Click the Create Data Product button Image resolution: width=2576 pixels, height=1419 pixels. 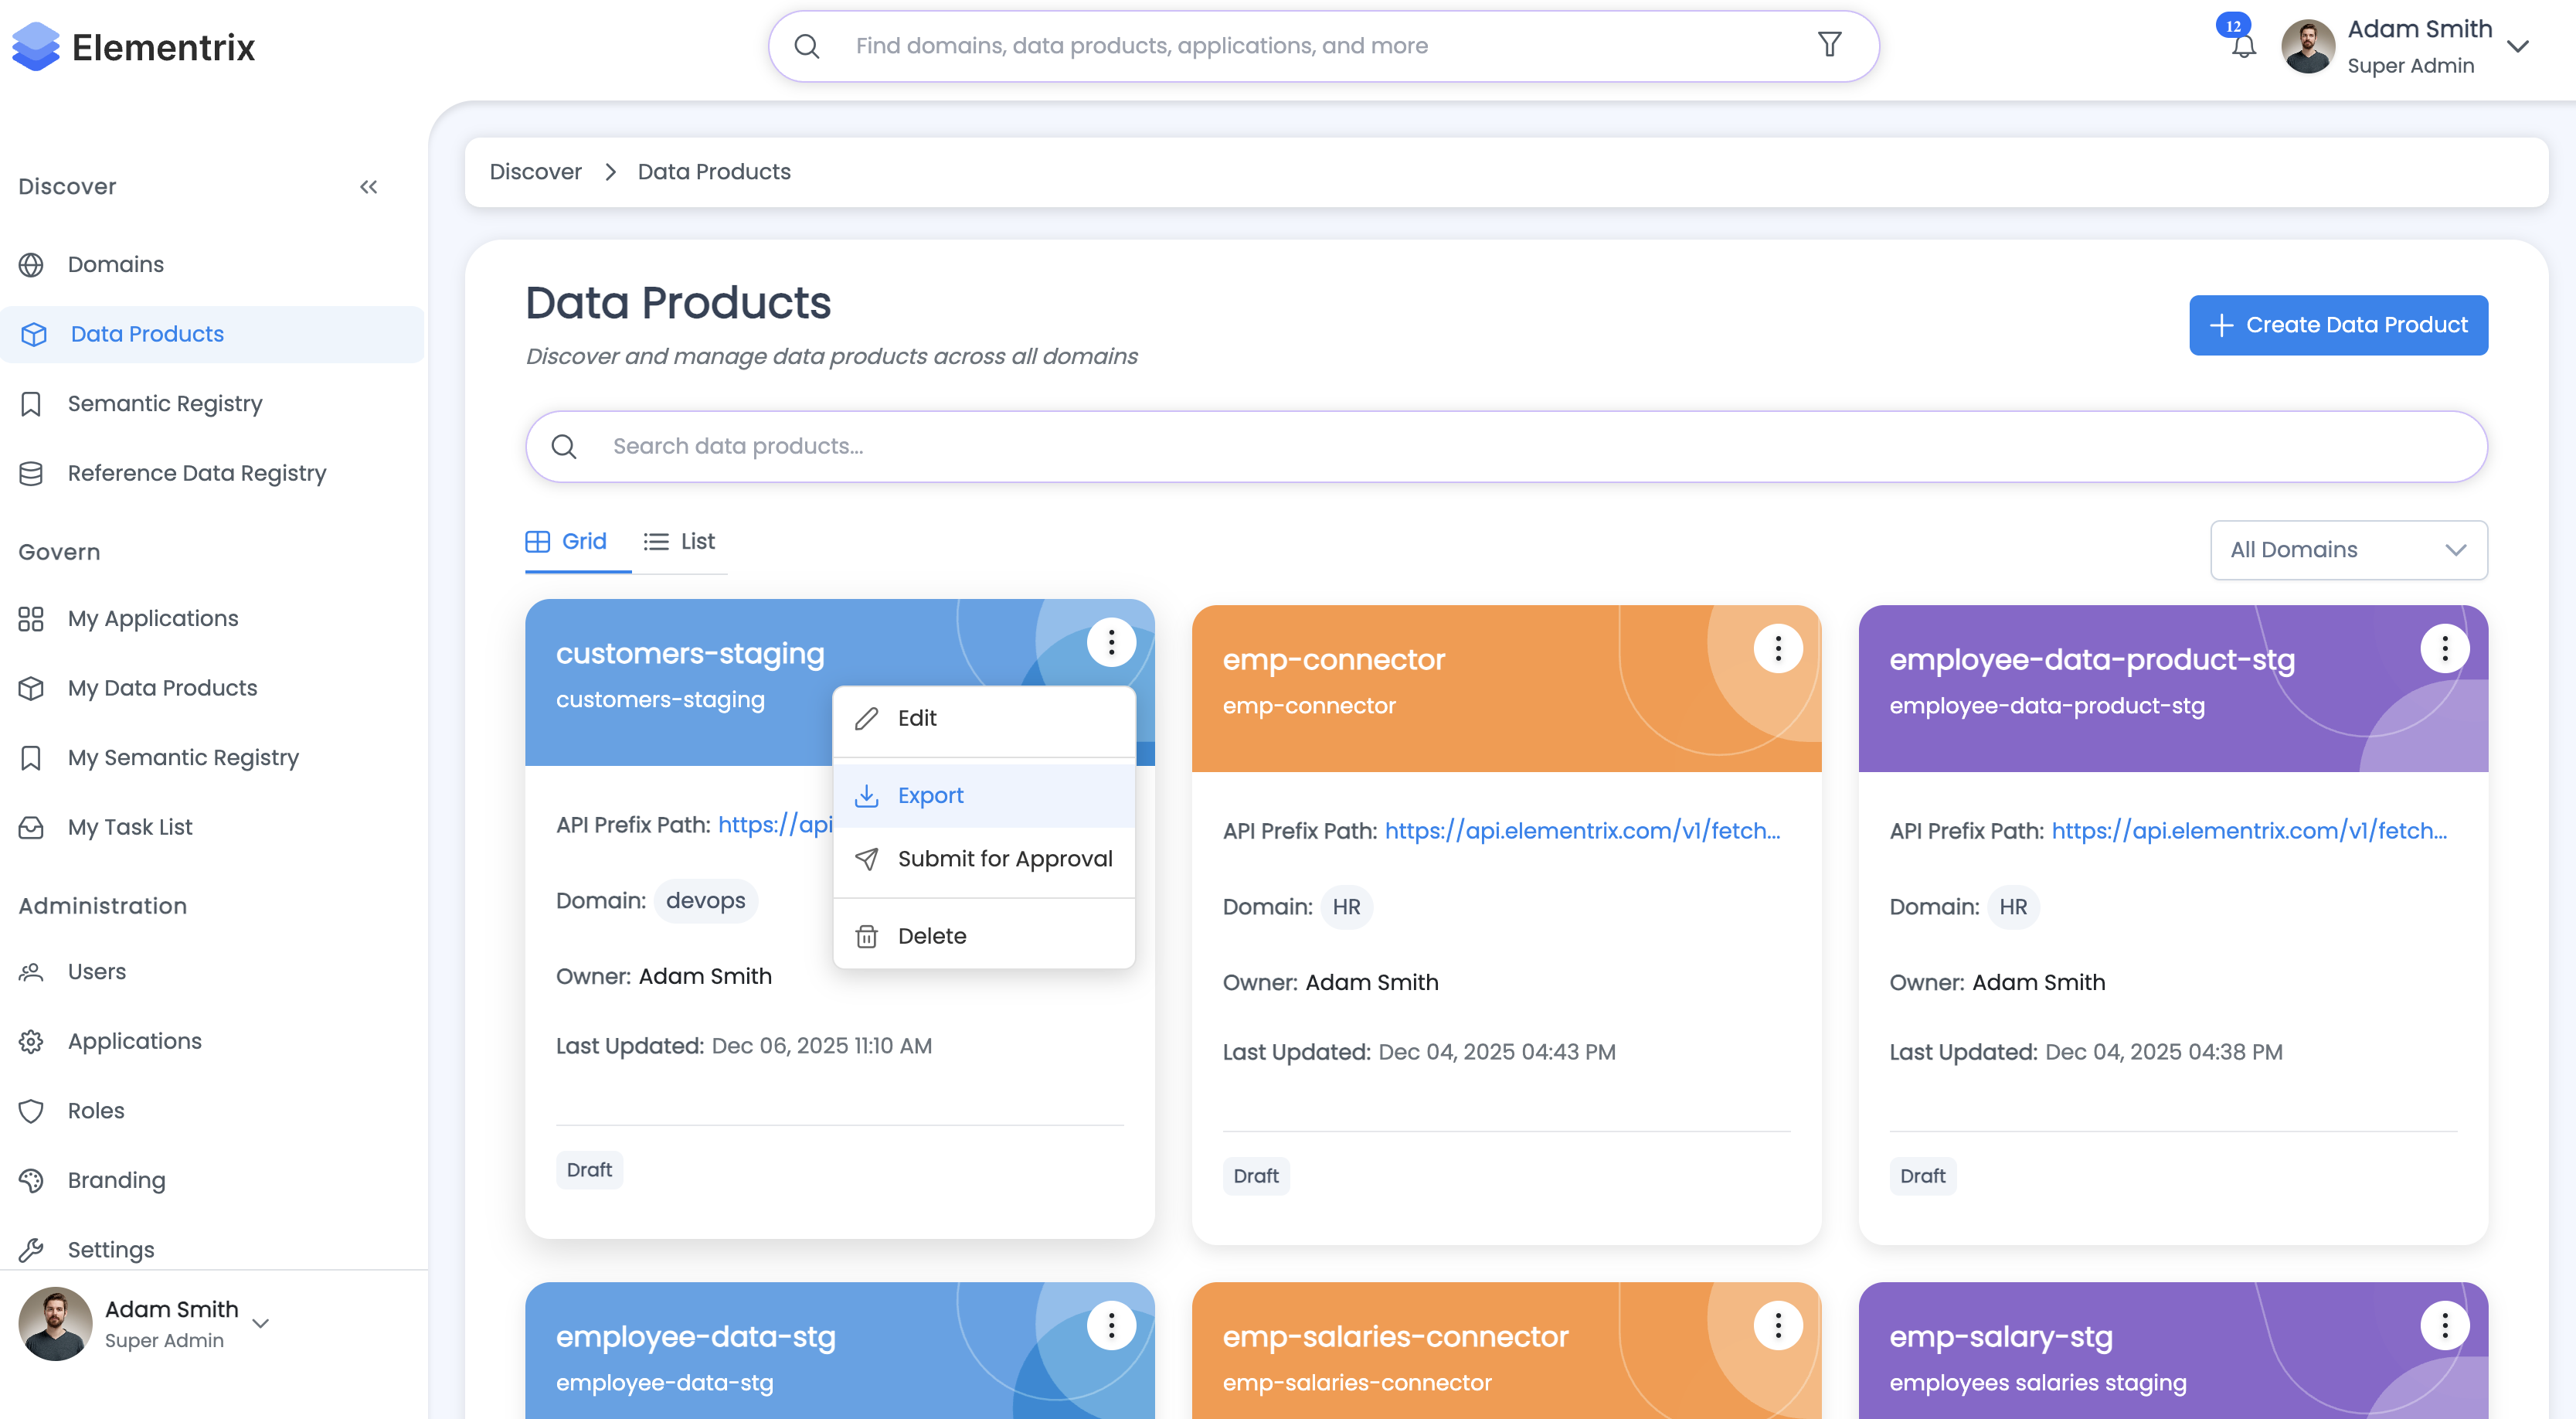2338,325
